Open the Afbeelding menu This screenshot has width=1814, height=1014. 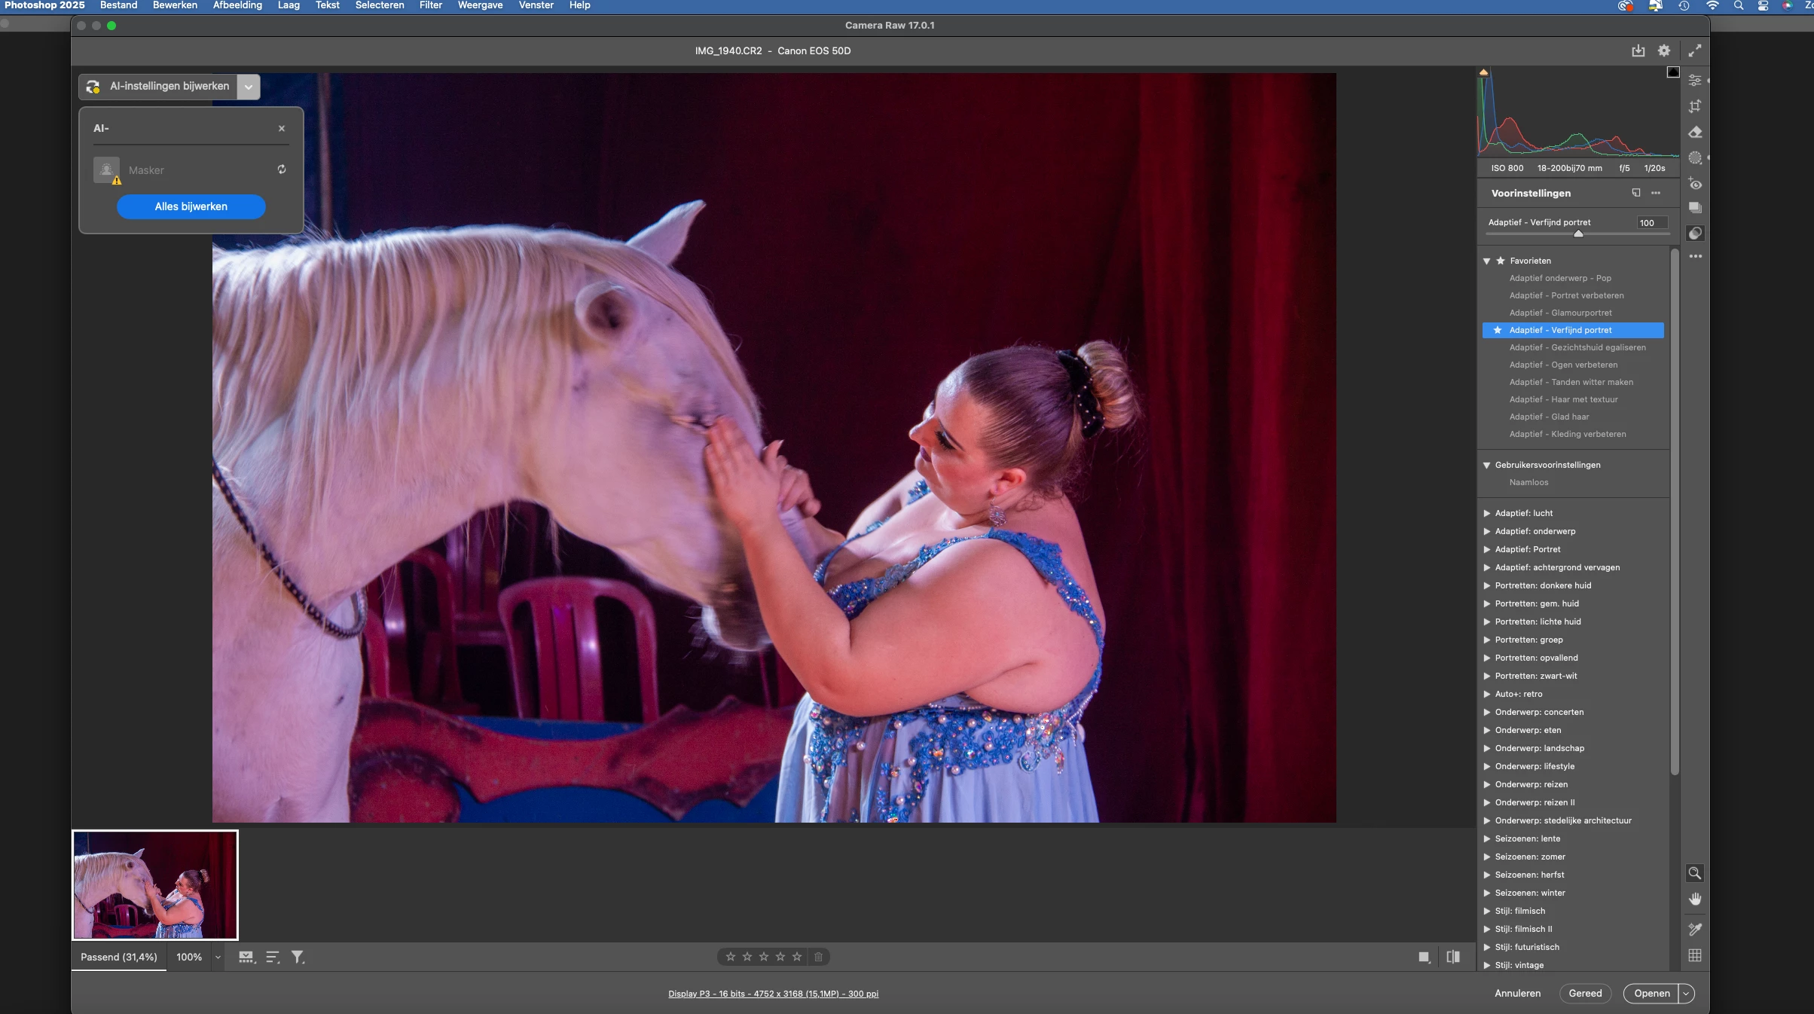tap(237, 5)
